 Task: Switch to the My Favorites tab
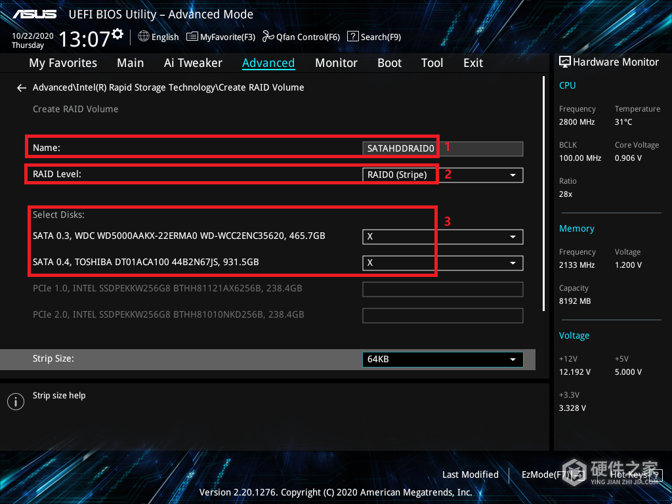click(x=63, y=63)
